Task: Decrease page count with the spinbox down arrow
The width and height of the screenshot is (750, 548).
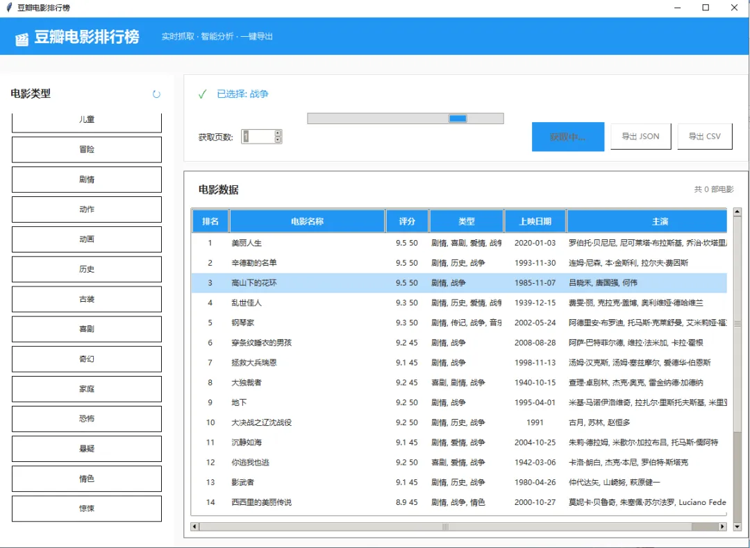Action: (278, 139)
